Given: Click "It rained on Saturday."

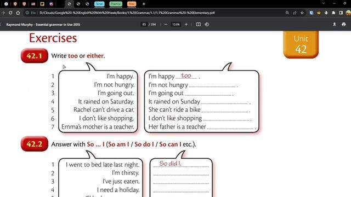Looking at the screenshot, I should click(106, 101).
